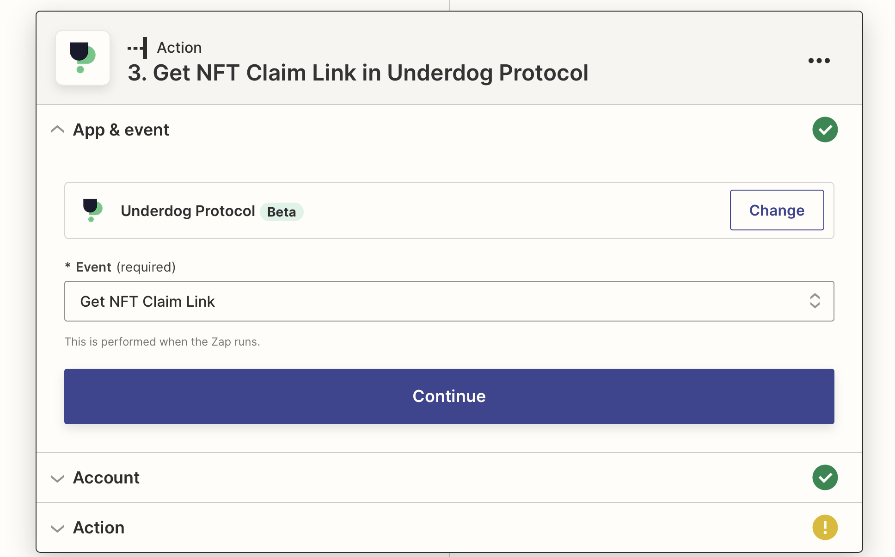Click the Beta badge
895x557 pixels.
282,212
